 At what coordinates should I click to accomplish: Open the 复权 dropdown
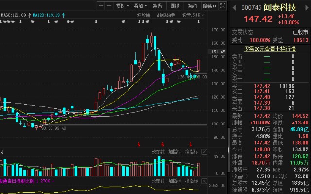point(122,6)
